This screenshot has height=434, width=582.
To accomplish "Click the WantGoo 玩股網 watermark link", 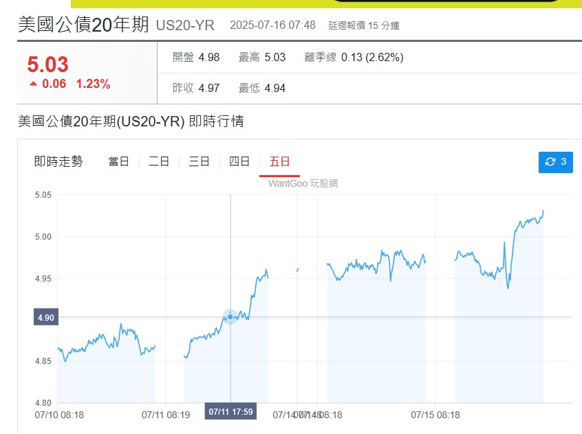I will tap(303, 183).
